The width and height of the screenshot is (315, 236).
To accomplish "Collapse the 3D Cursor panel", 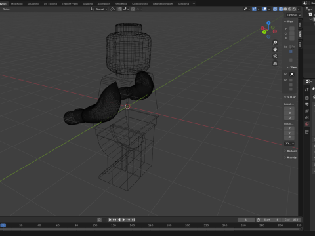I will pos(290,97).
